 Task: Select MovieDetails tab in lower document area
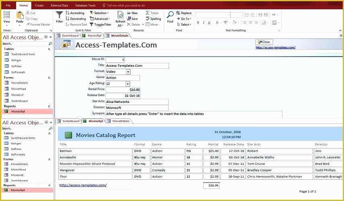119,121
